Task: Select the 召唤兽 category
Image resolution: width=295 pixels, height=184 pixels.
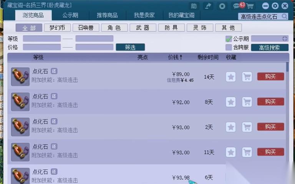Action: tap(86, 28)
